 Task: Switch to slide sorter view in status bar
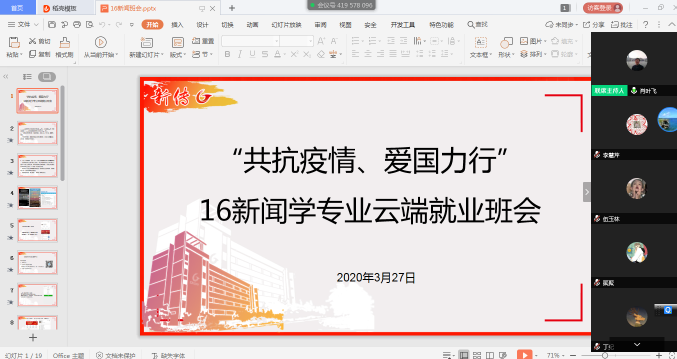(x=477, y=355)
